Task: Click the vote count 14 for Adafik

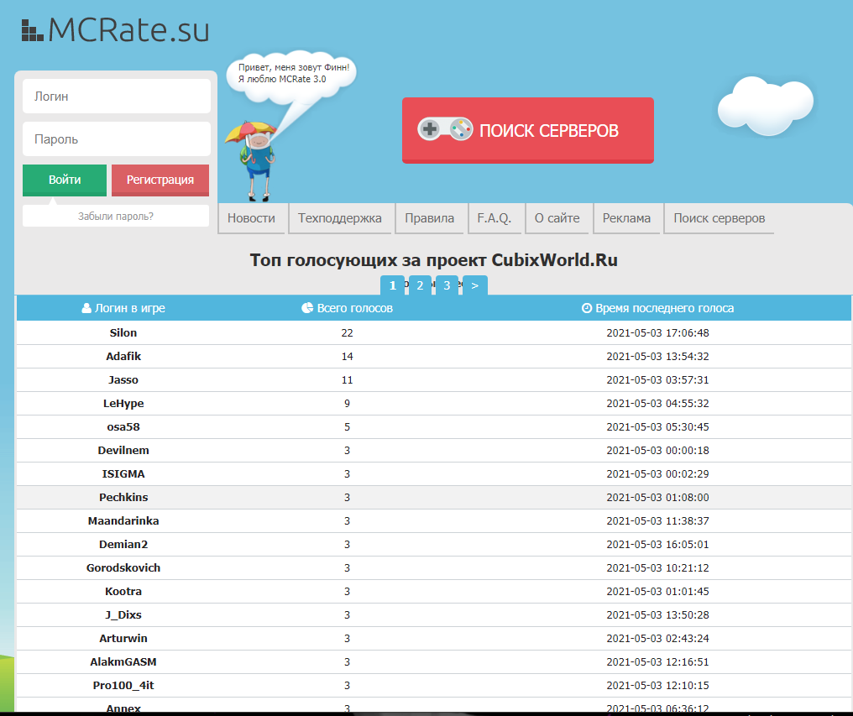Action: coord(347,357)
